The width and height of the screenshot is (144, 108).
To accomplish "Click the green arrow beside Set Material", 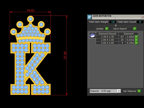I will pos(139,91).
